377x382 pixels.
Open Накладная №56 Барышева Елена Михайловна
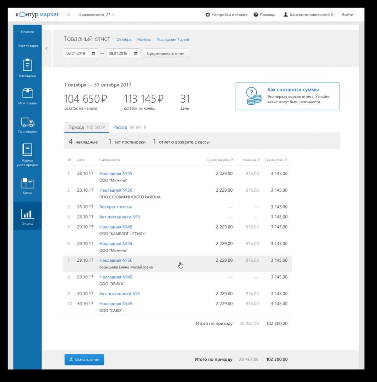pos(116,260)
